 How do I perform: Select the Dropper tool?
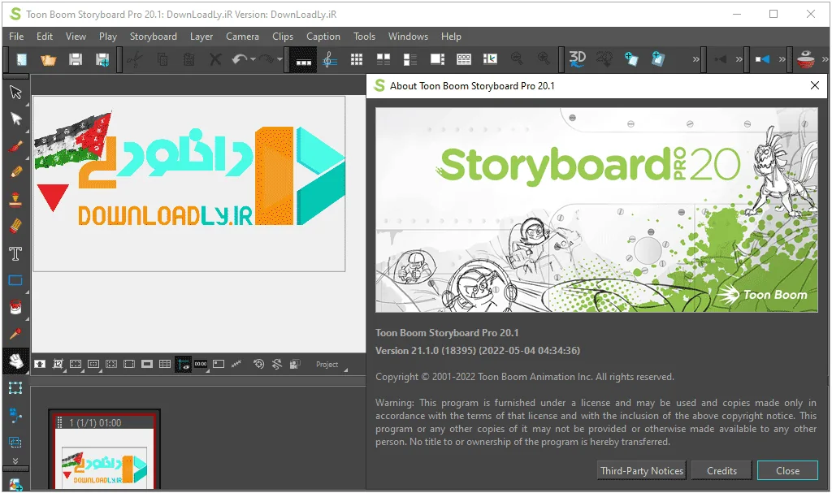[16, 334]
